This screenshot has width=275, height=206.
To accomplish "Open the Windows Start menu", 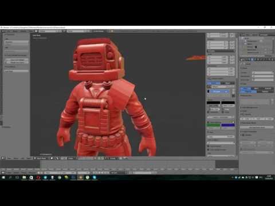I will pyautogui.click(x=3, y=177).
